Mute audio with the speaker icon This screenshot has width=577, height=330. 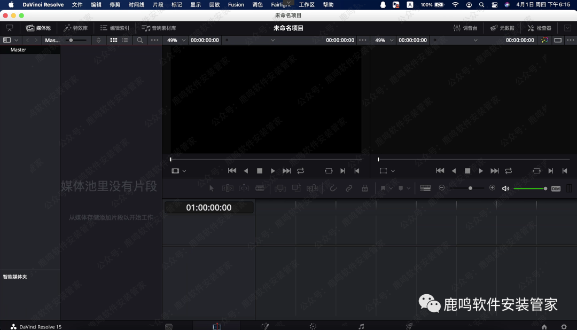pyautogui.click(x=505, y=188)
